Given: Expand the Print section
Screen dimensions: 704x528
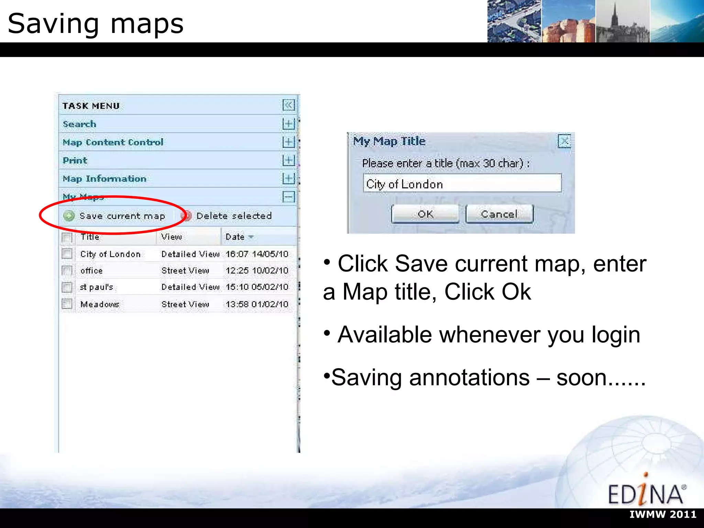Looking at the screenshot, I should [x=288, y=160].
